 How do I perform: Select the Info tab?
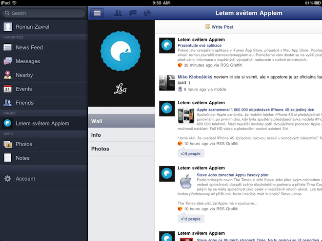pos(121,135)
